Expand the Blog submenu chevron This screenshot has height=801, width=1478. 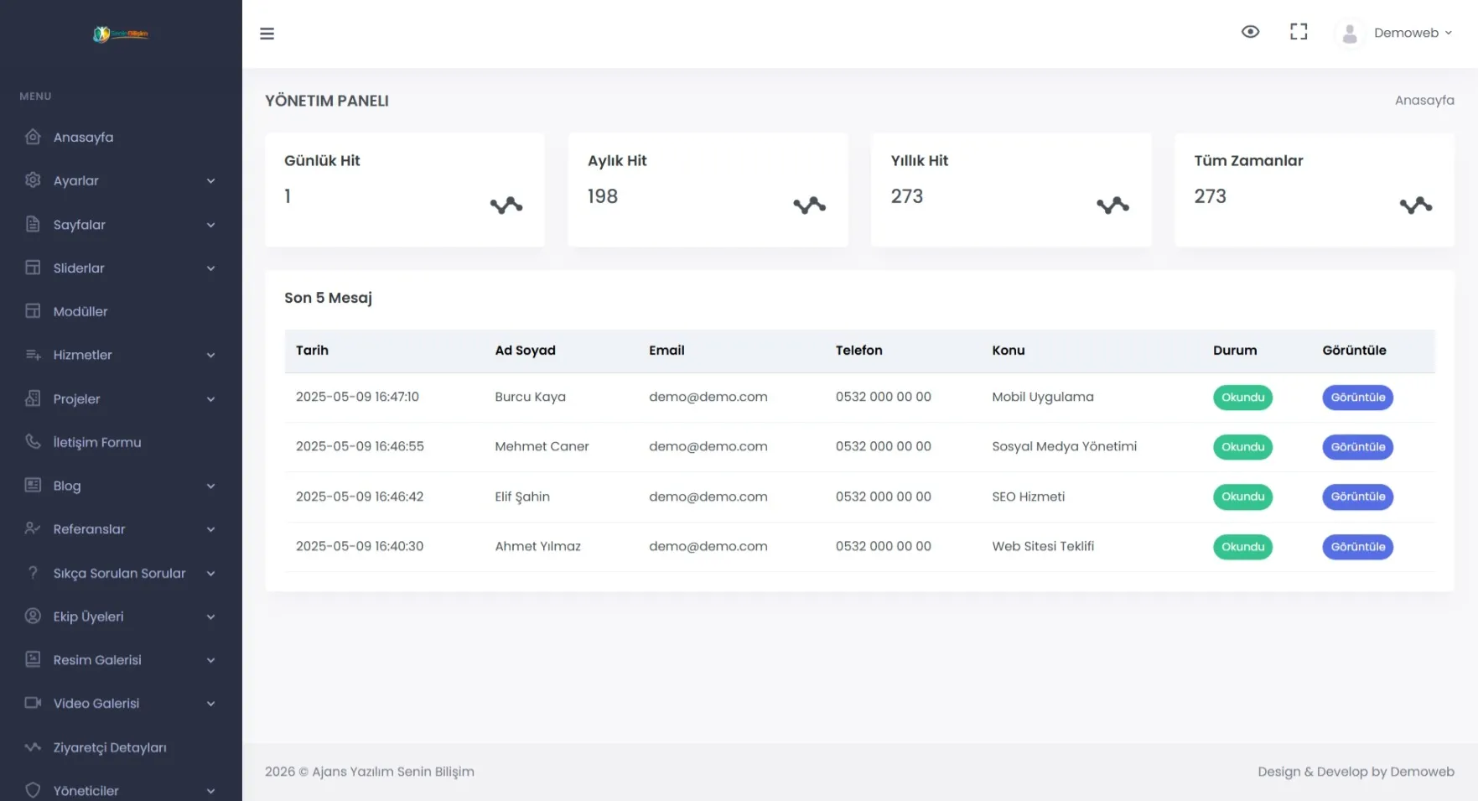(x=210, y=486)
